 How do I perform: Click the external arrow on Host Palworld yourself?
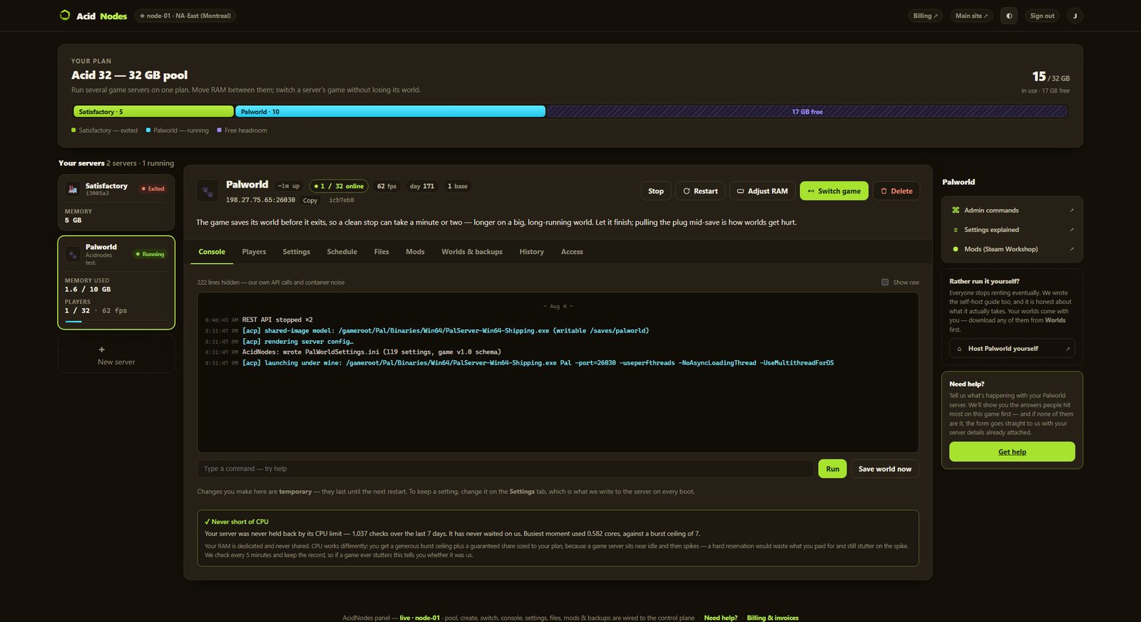point(1068,349)
